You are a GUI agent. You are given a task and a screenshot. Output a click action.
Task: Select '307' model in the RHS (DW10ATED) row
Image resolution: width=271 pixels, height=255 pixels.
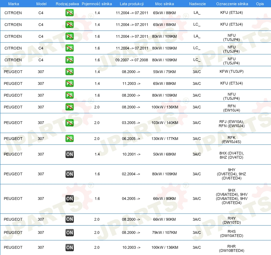[x=41, y=232]
